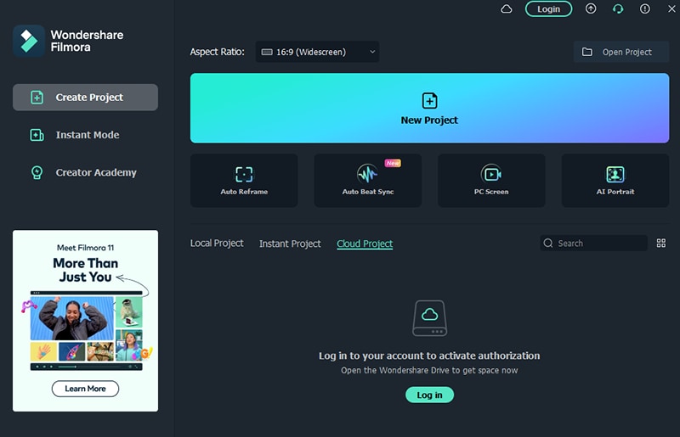This screenshot has height=437, width=680.
Task: Click into the project Search field
Action: [x=593, y=244]
